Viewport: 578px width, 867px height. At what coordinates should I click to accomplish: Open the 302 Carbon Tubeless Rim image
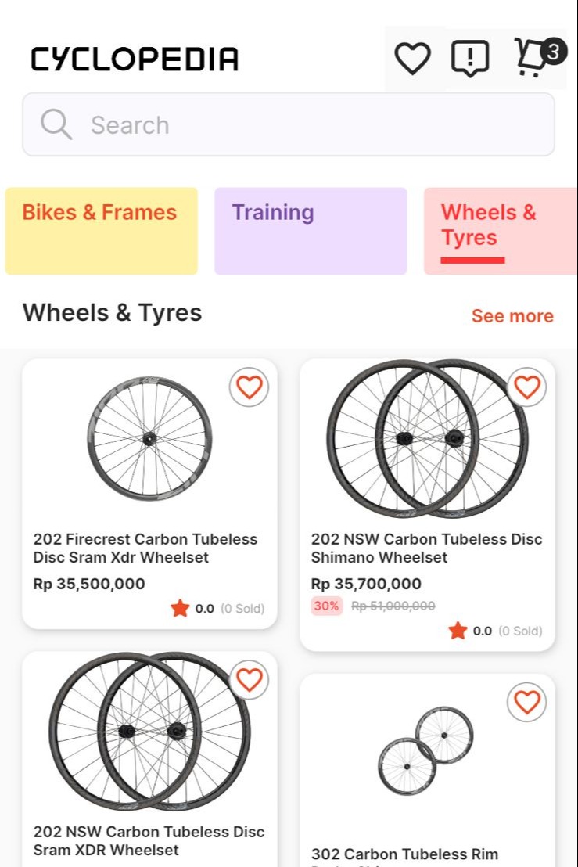(x=426, y=750)
